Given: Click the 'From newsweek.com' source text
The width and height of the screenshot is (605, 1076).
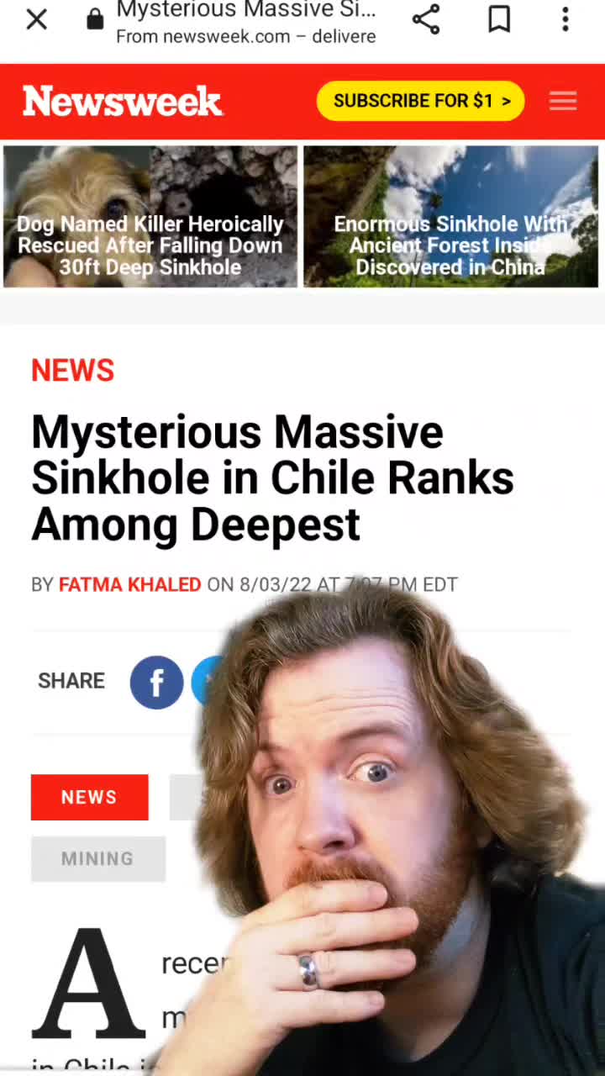Looking at the screenshot, I should point(246,36).
